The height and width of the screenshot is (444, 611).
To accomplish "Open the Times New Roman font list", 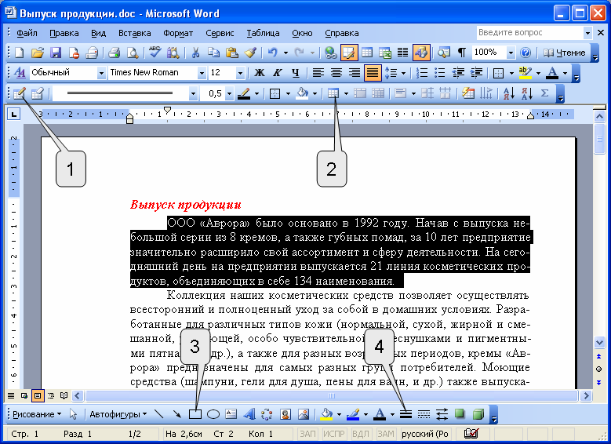I will point(202,73).
